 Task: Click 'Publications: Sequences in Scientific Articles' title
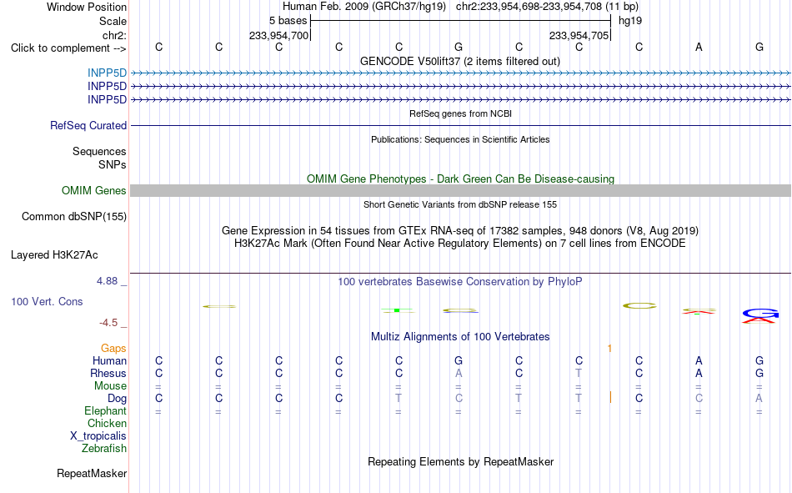460,139
